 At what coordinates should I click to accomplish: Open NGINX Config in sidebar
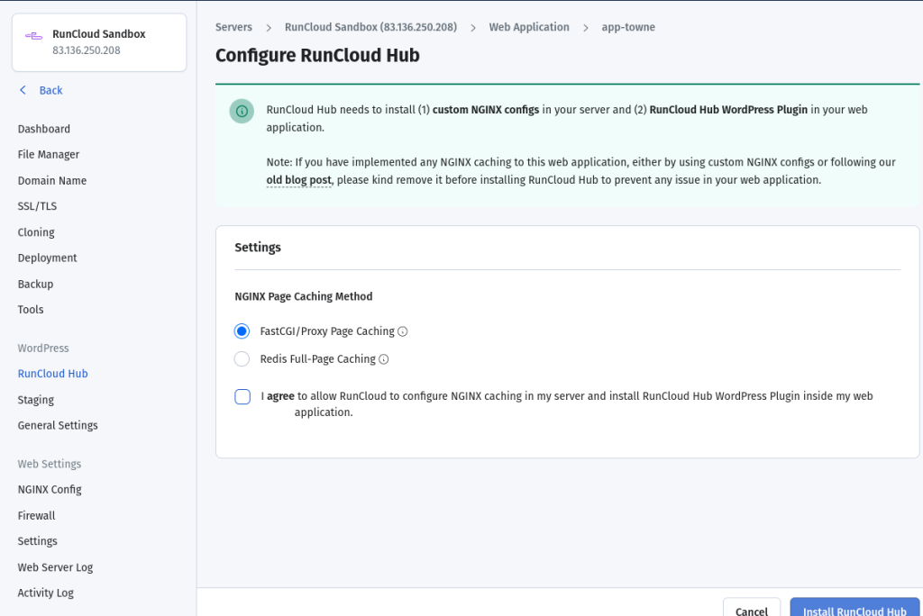(50, 490)
